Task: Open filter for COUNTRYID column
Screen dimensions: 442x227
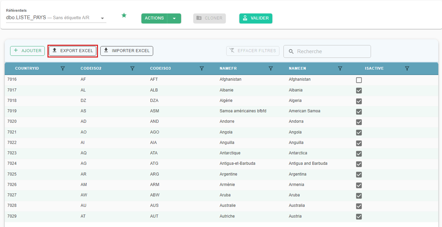Action: pos(63,69)
